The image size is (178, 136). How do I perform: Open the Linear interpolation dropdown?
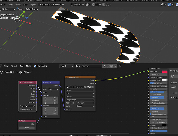(80, 90)
